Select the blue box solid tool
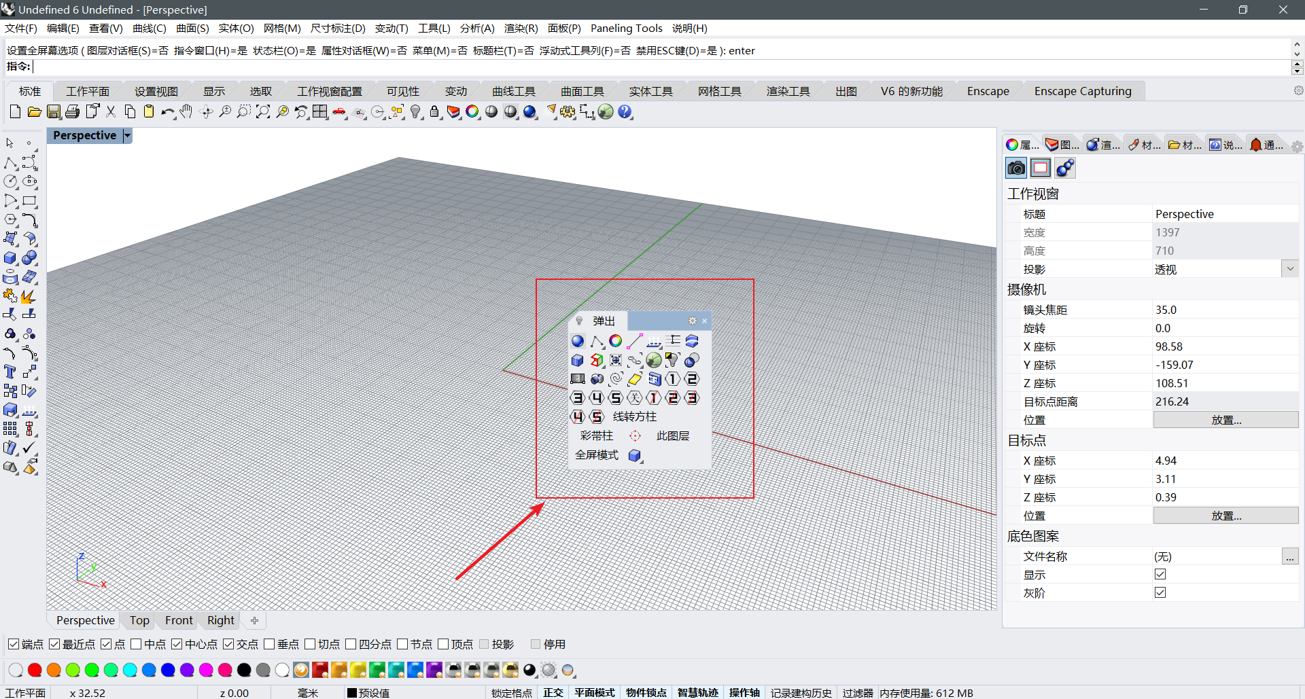Screen dimensions: 1305x699 [x=10, y=258]
